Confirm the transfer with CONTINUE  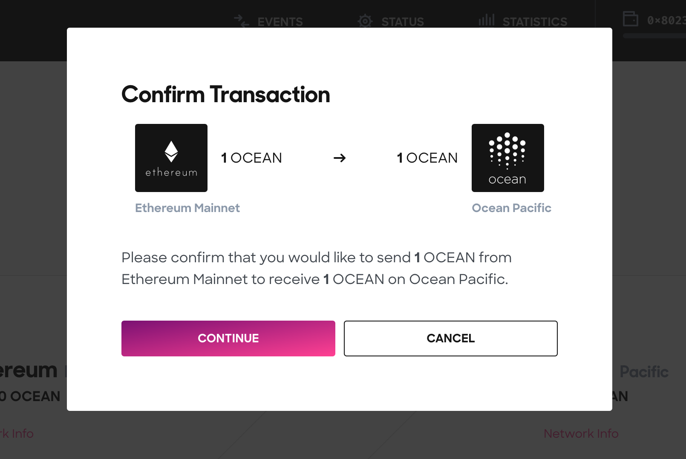coord(228,339)
